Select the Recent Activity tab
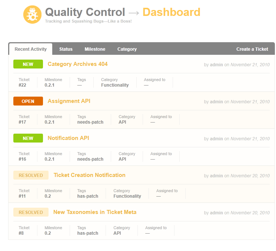The width and height of the screenshot is (276, 251). pos(31,49)
